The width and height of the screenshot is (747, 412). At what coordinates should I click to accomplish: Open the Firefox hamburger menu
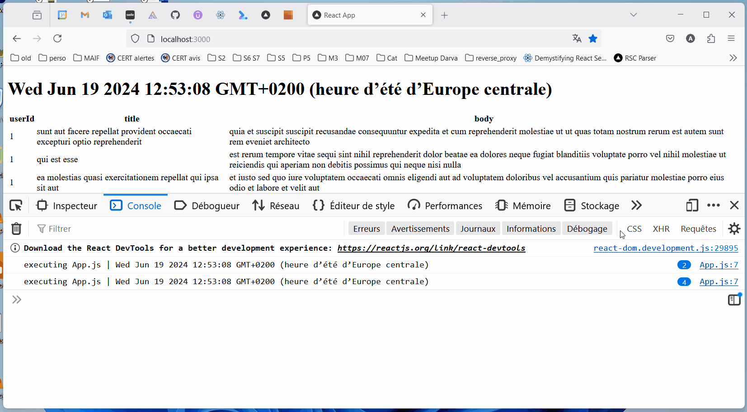731,39
